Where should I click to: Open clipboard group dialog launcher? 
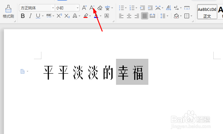(x=15, y=21)
